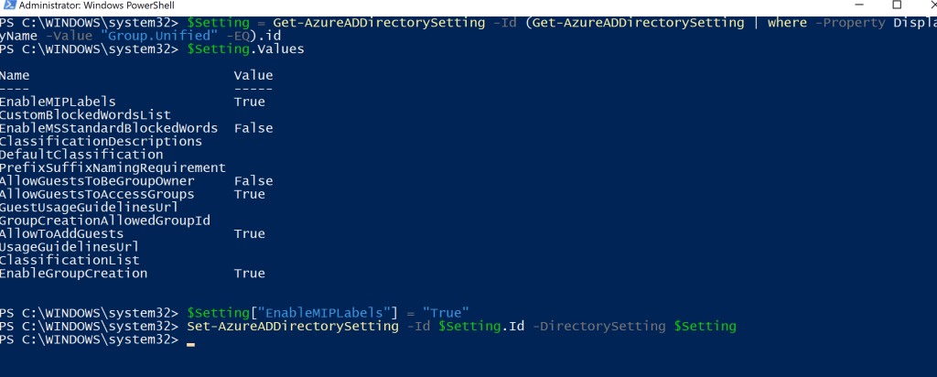Image resolution: width=937 pixels, height=377 pixels.
Task: Click the GroupCreationAllowedGroupId setting name
Action: pyautogui.click(x=105, y=221)
